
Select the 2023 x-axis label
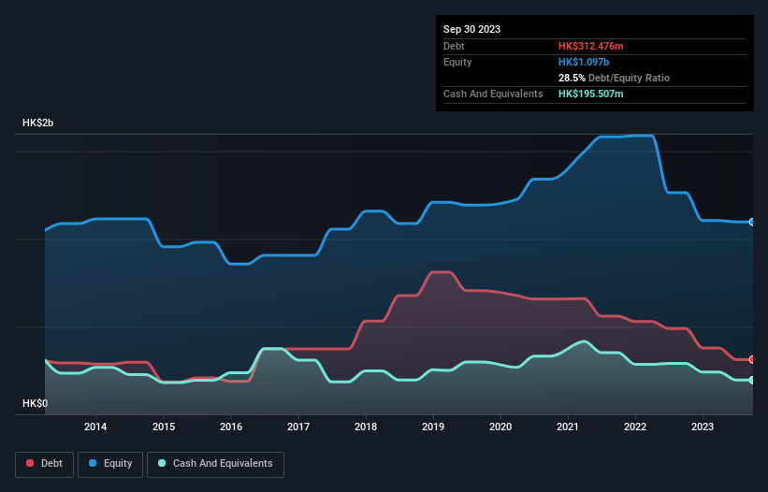(703, 427)
